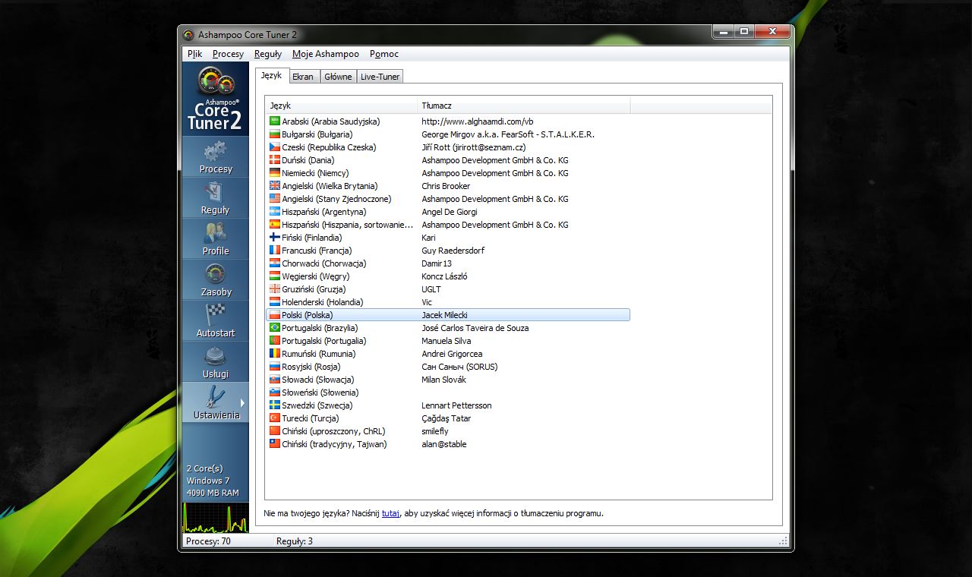972x577 pixels.
Task: Click the Brazilian flag icon
Action: tap(275, 328)
